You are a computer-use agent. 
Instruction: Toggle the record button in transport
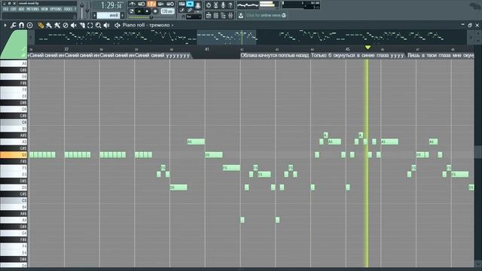155,11
